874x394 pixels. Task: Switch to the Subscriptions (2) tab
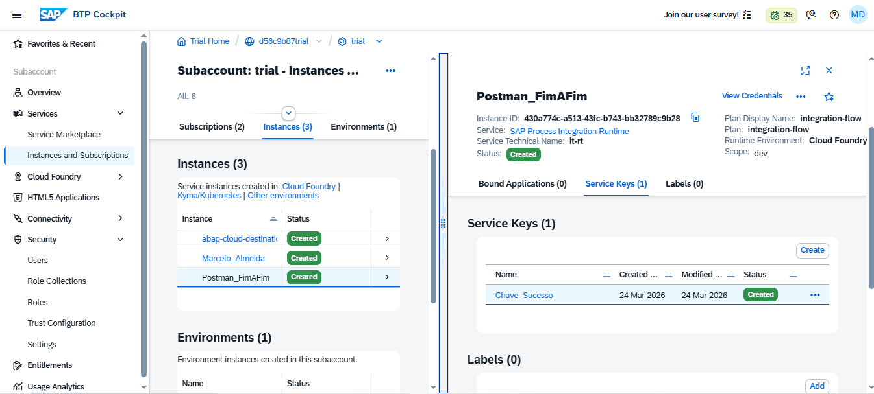pyautogui.click(x=212, y=127)
